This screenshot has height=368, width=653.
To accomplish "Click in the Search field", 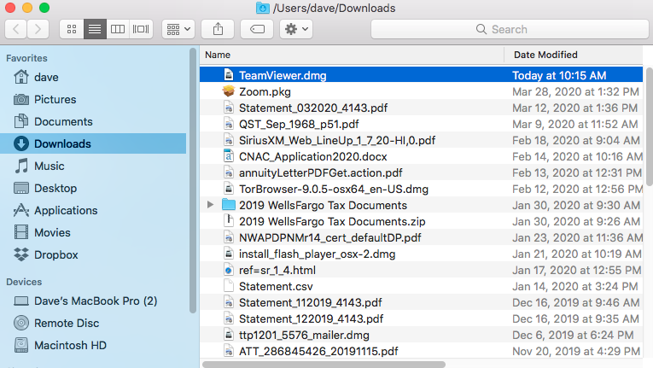I will click(510, 29).
